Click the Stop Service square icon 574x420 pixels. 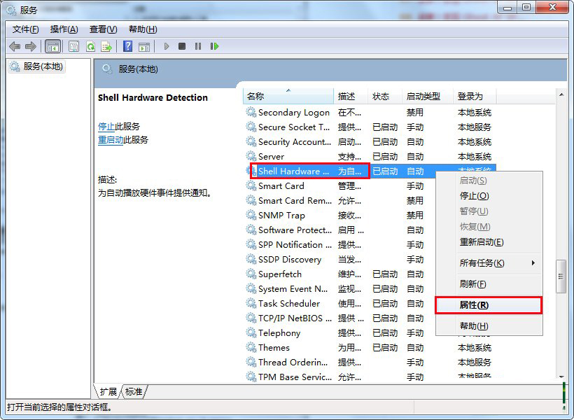pyautogui.click(x=182, y=46)
